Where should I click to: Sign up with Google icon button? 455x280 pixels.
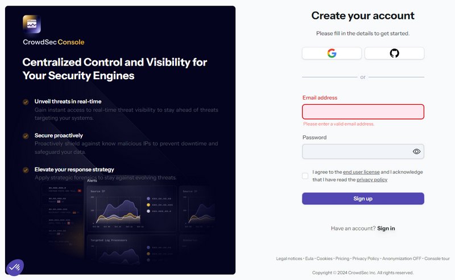click(332, 53)
